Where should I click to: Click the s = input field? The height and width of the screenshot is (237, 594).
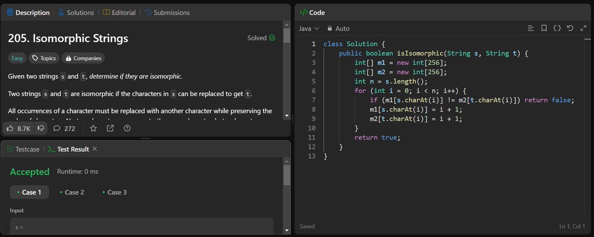point(142,226)
